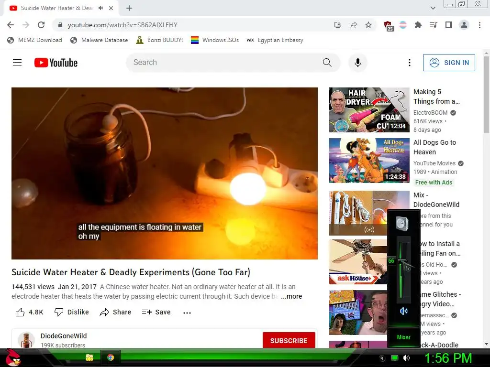Click the video player to pause
This screenshot has width=490, height=367.
point(165,173)
